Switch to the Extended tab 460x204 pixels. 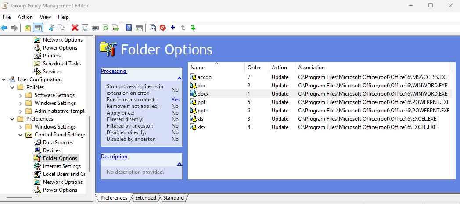[146, 198]
